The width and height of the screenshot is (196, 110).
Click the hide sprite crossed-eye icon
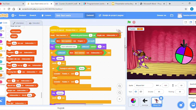point(141,92)
